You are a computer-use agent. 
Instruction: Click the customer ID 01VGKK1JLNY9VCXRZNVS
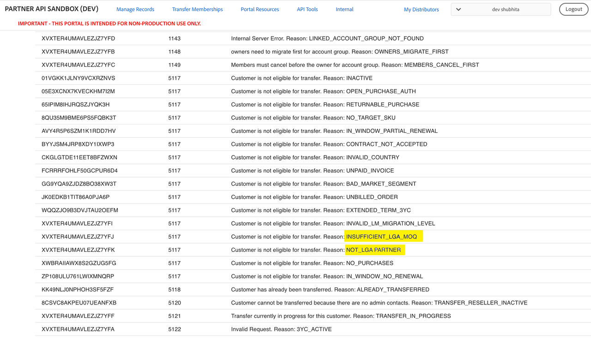click(78, 78)
